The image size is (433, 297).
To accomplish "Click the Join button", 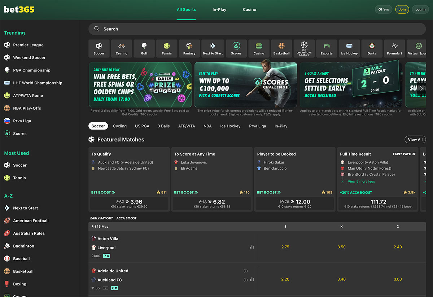I will 402,9.
